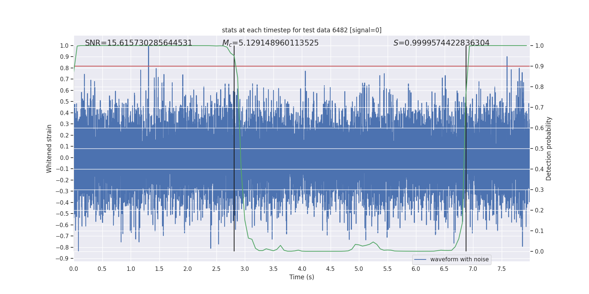Click the Time axis tick label 6.0

(x=416, y=269)
